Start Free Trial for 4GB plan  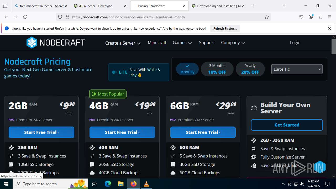[x=122, y=132]
